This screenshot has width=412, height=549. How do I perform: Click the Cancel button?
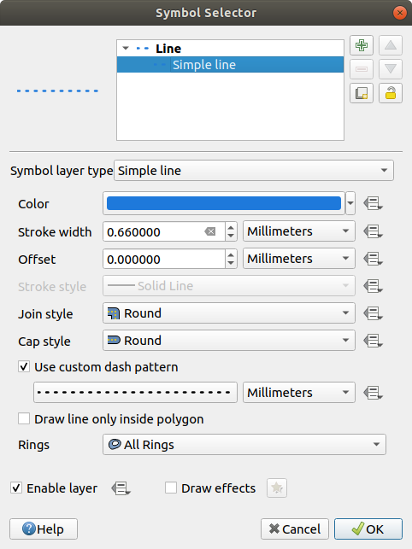tap(295, 529)
